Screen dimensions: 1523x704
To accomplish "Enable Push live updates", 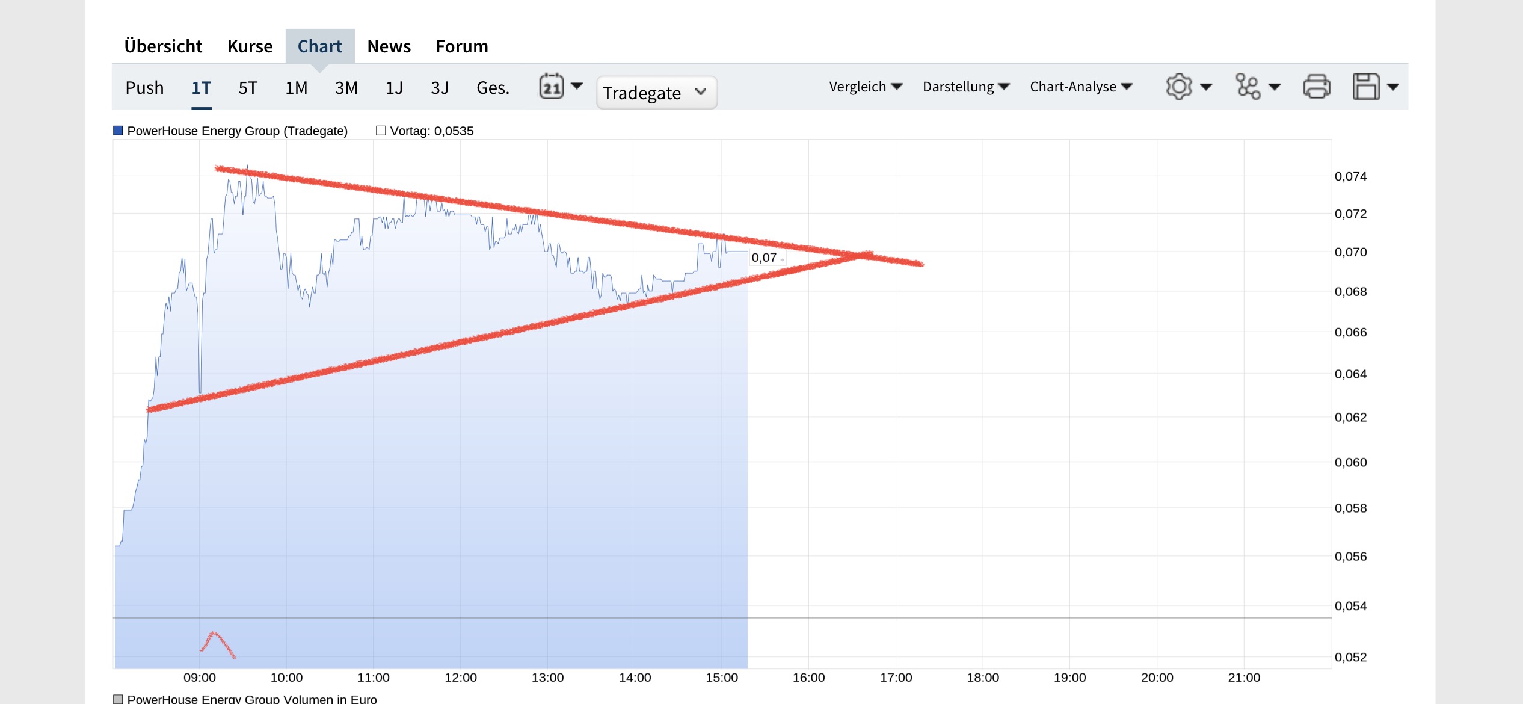I will tap(144, 88).
